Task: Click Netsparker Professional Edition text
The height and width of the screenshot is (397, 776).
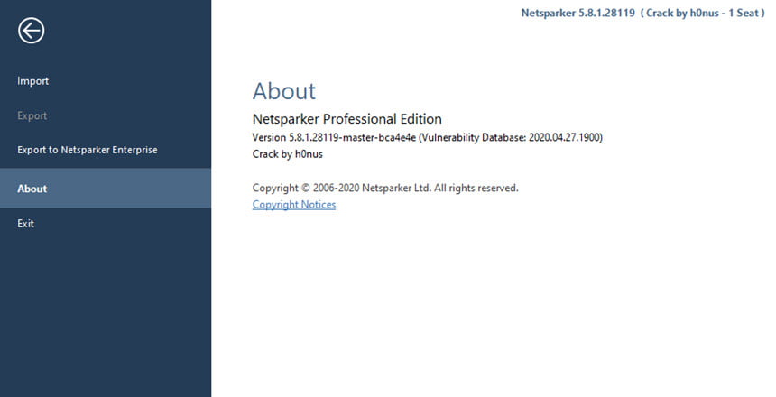Action: coord(346,119)
